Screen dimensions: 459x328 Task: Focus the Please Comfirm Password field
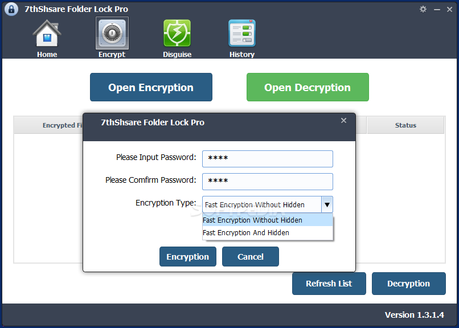268,182
